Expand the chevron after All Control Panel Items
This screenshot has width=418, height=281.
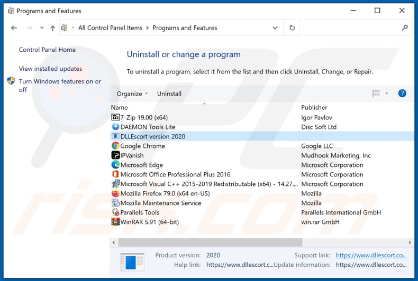(x=148, y=28)
